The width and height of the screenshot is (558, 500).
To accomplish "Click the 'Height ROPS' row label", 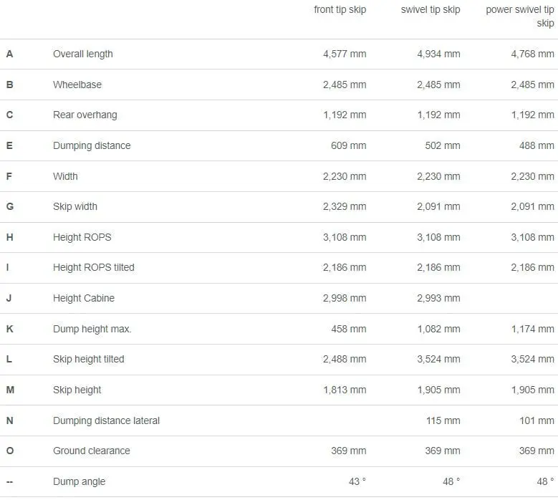I will (x=82, y=237).
